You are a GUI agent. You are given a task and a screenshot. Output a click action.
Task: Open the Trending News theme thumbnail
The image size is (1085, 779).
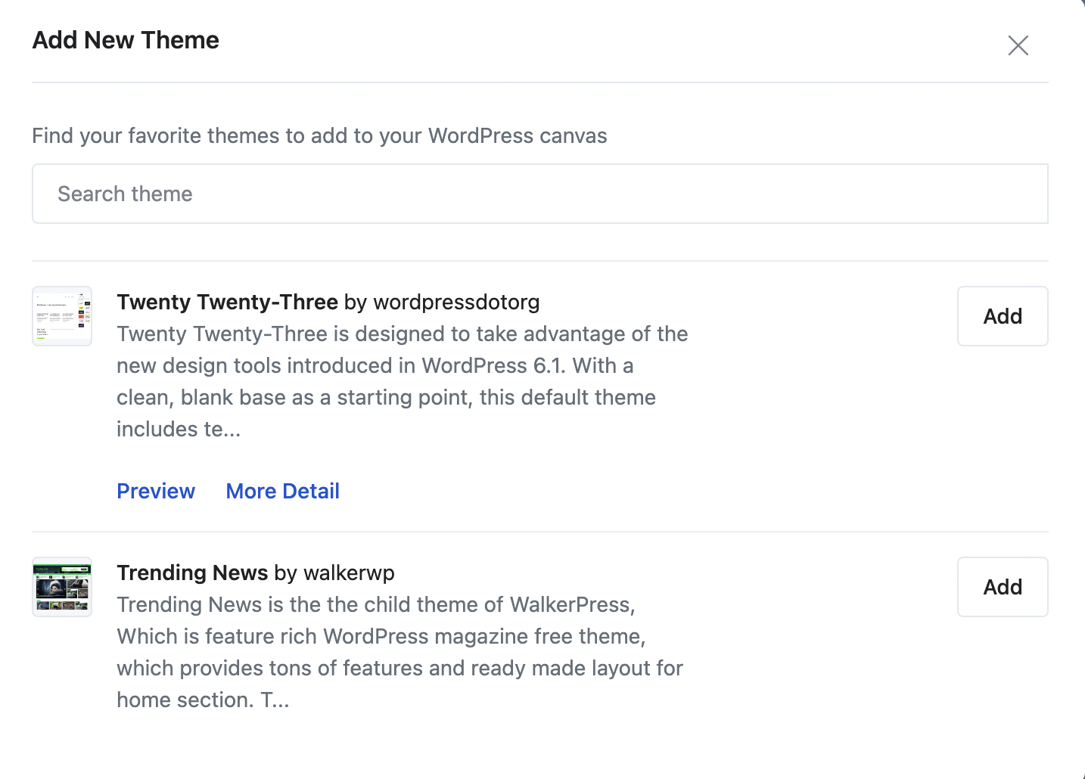coord(62,587)
